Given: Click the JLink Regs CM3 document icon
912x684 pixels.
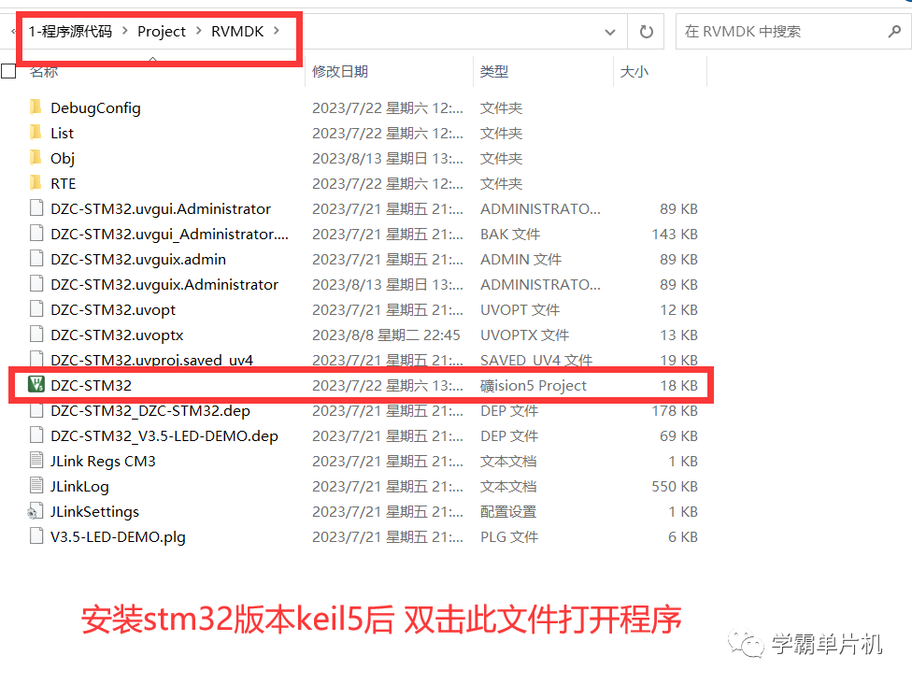Looking at the screenshot, I should click(x=36, y=460).
